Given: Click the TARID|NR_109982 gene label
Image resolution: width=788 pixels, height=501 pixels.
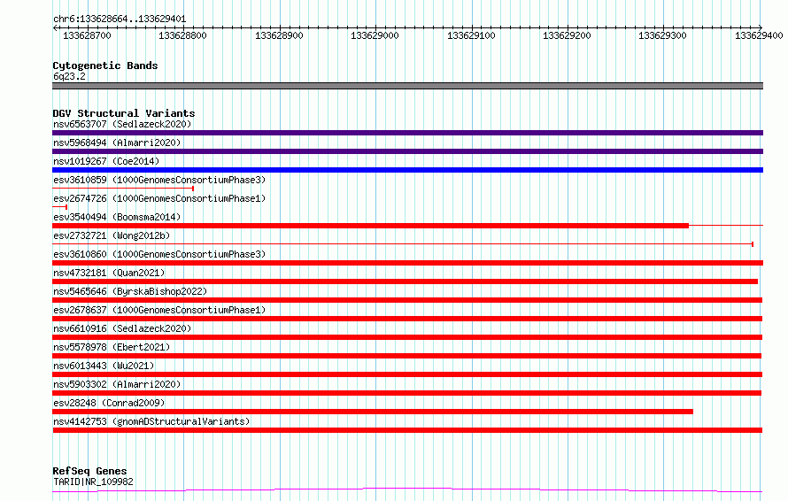Looking at the screenshot, I should point(94,482).
